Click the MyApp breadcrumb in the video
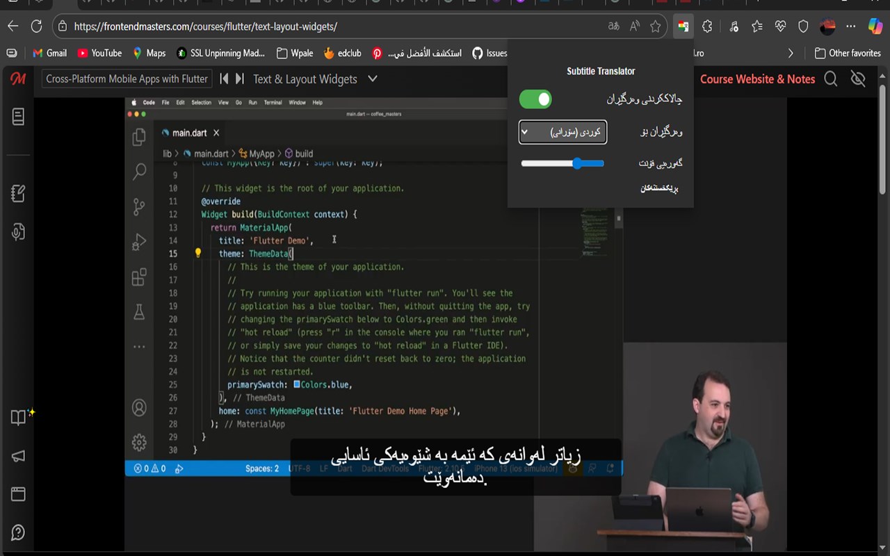890x556 pixels. pos(257,154)
